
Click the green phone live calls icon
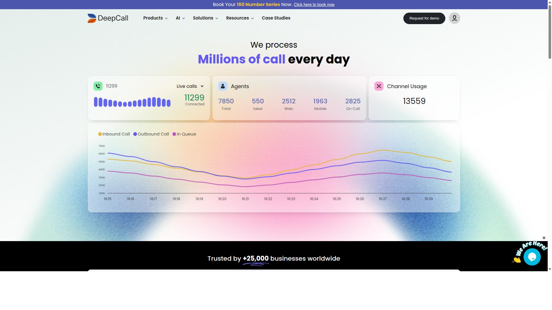pyautogui.click(x=98, y=86)
